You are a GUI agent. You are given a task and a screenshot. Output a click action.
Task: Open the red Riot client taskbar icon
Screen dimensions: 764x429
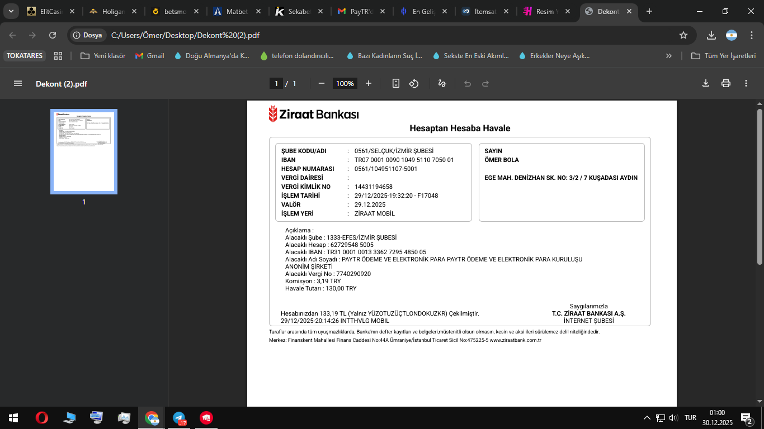(x=206, y=418)
